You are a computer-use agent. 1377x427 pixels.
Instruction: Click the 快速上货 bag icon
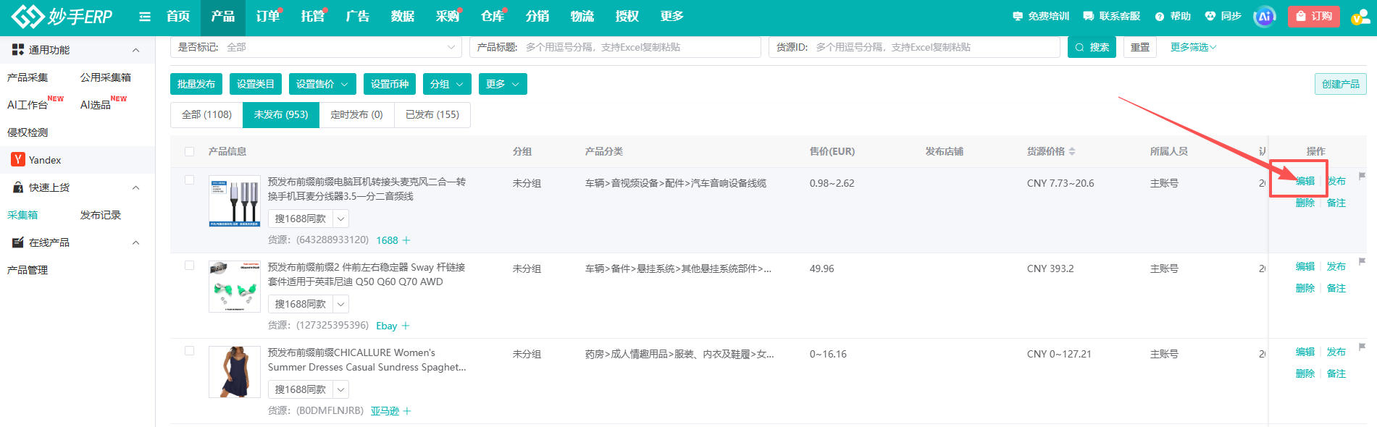click(x=18, y=187)
